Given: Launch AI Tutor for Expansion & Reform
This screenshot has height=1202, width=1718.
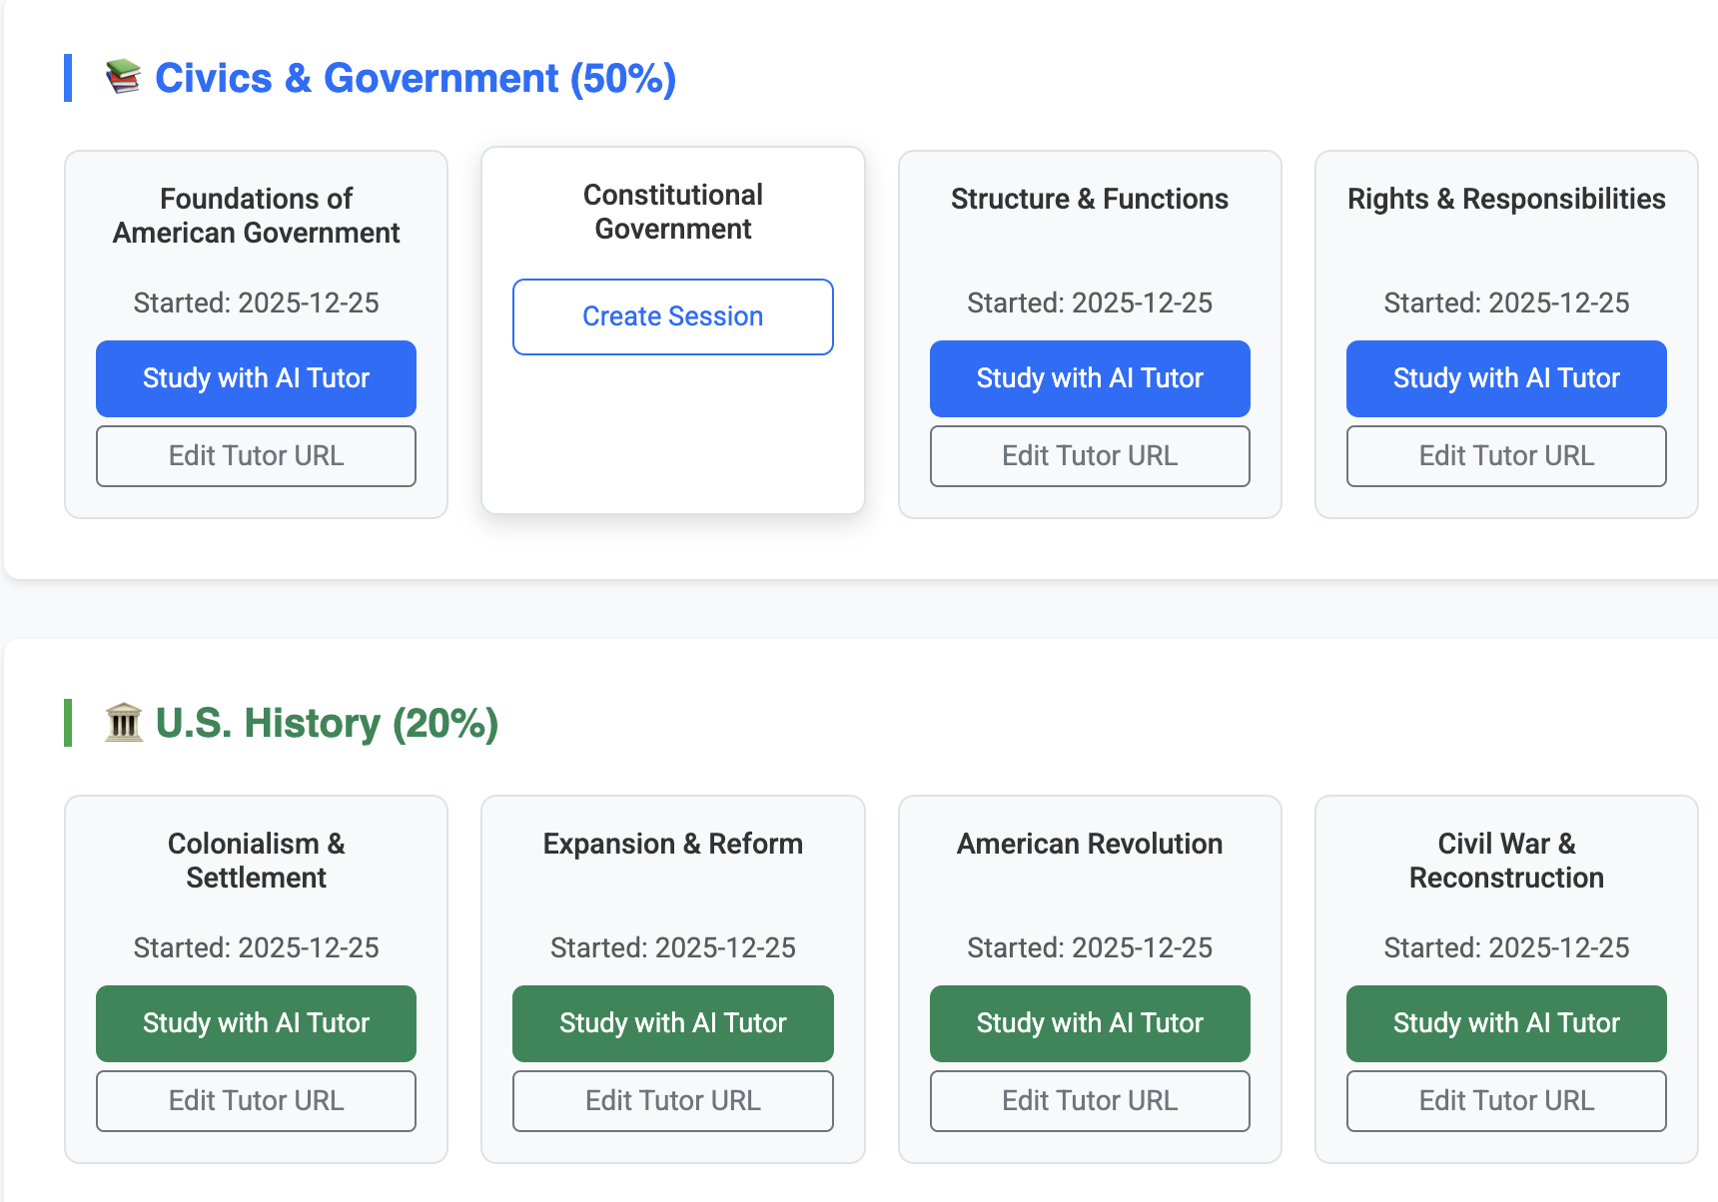Looking at the screenshot, I should tap(672, 1023).
